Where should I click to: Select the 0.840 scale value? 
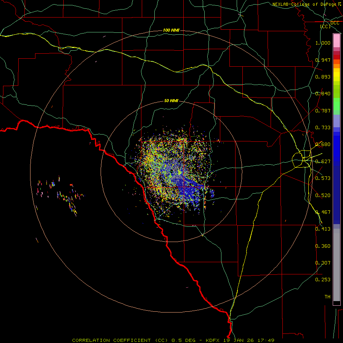323,94
